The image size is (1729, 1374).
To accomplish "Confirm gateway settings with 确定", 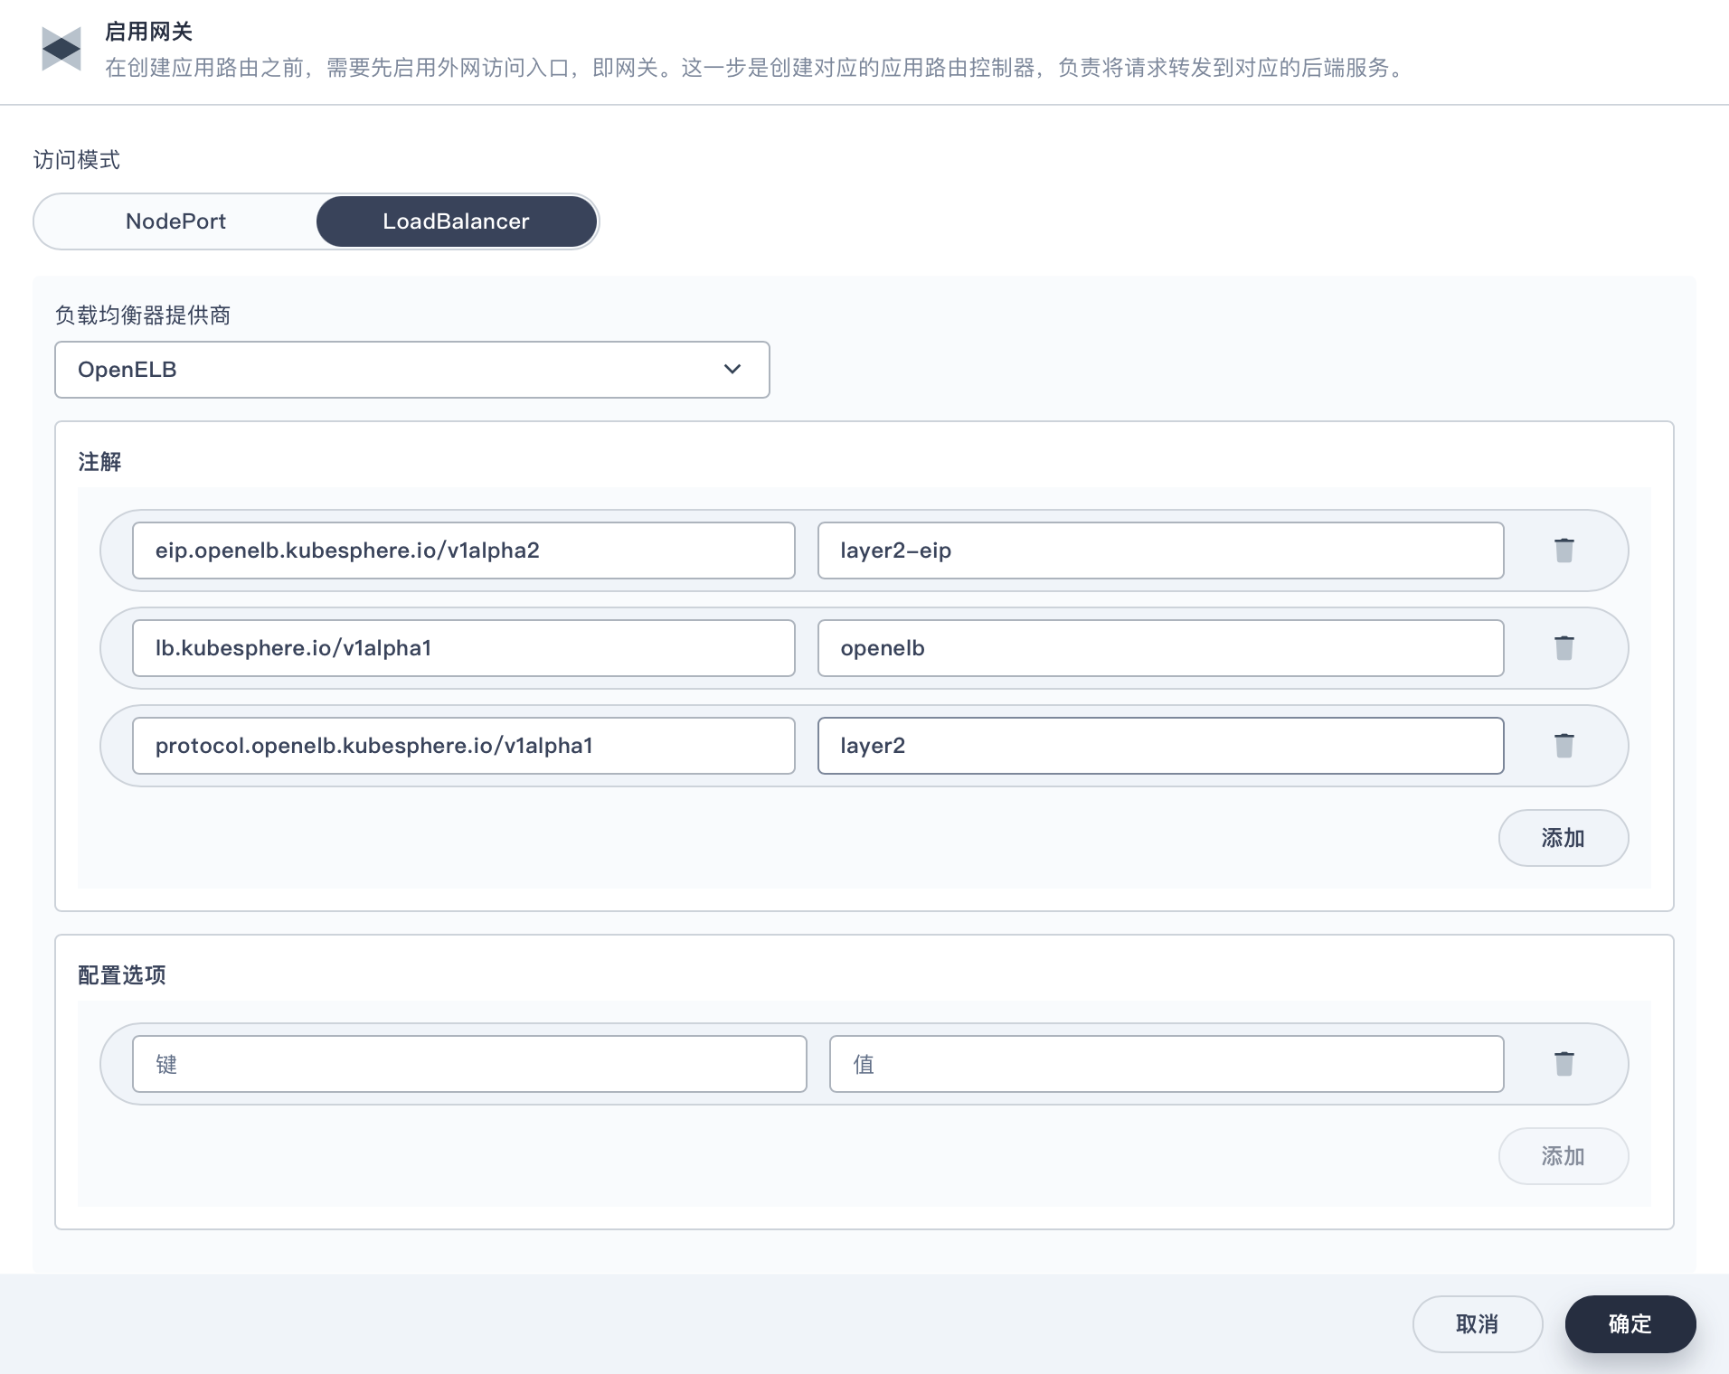I will tap(1630, 1324).
